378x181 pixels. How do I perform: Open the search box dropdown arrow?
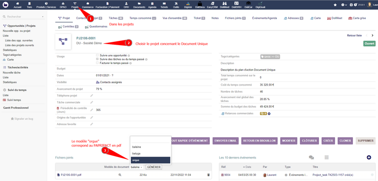tap(43, 17)
